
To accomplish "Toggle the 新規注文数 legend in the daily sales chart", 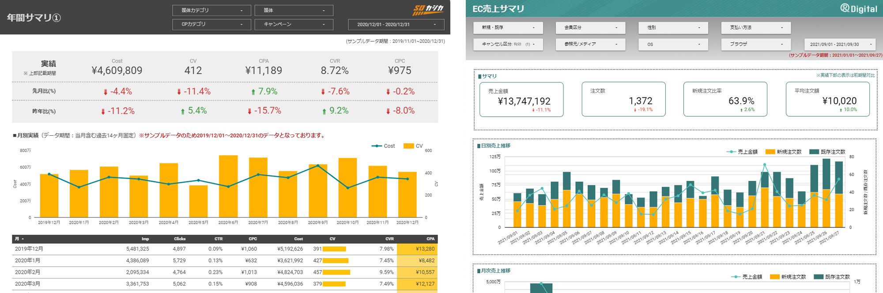I will pos(784,152).
